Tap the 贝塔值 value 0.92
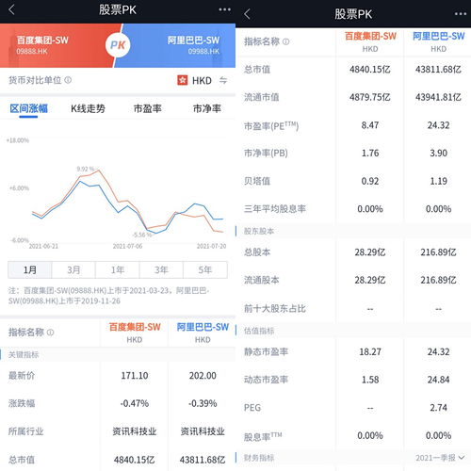This screenshot has height=471, width=471. click(x=370, y=181)
